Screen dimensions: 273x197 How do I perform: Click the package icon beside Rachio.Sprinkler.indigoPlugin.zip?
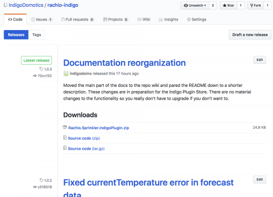[x=65, y=127]
